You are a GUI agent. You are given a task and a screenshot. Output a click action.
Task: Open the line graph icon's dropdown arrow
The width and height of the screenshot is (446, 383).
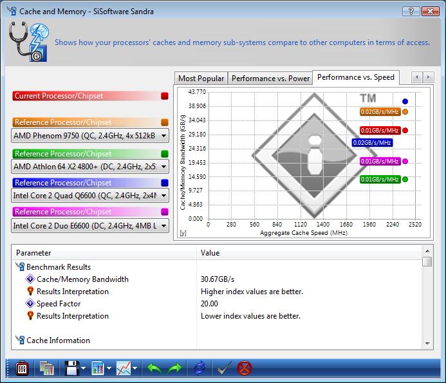point(135,368)
